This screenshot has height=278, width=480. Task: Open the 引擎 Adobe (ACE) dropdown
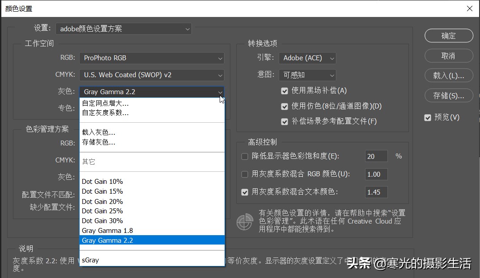pos(307,58)
